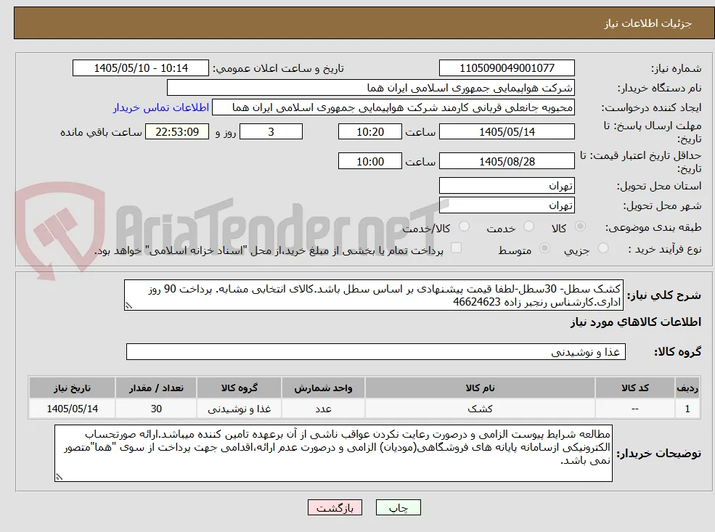Screen dimensions: 715x532
Task: Click remaining days field showing 3
Action: point(271,132)
